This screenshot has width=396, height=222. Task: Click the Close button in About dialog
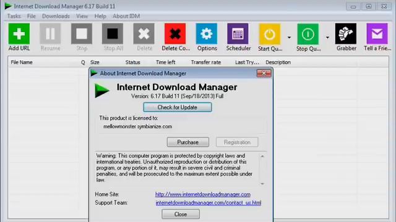(x=181, y=214)
